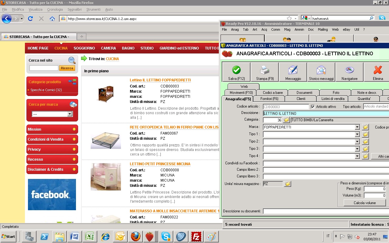Open Storico messaggi message history
Viewport: 389px width, 243px height.
[x=321, y=72]
